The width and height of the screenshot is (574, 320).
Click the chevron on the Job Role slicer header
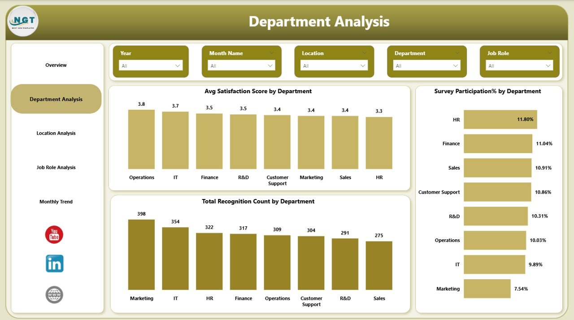550,53
